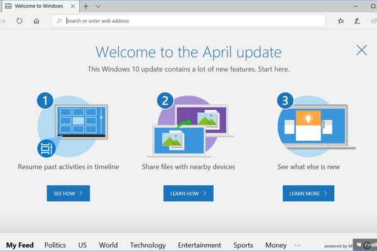
Task: Expand the tab preview chevron
Action: (98, 6)
